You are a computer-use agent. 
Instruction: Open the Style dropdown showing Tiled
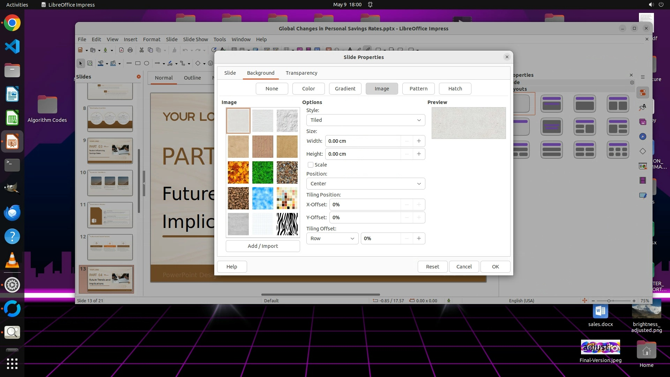365,120
